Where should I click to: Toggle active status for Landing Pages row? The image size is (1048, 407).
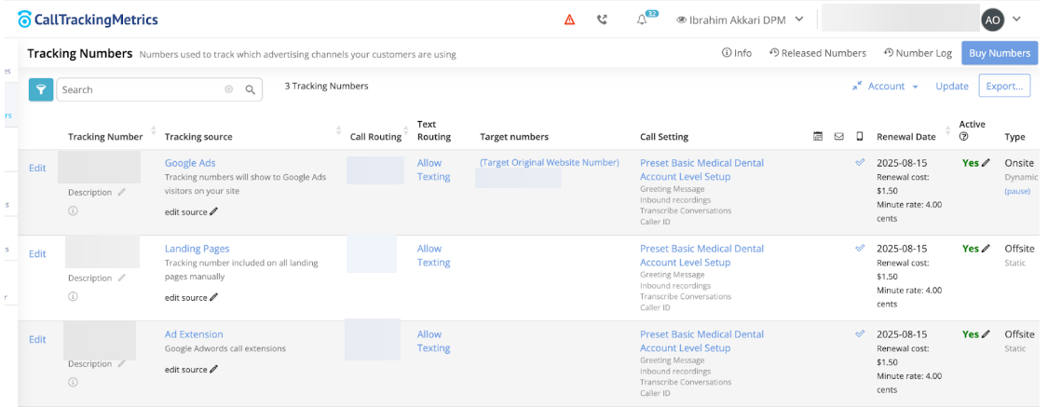click(986, 249)
